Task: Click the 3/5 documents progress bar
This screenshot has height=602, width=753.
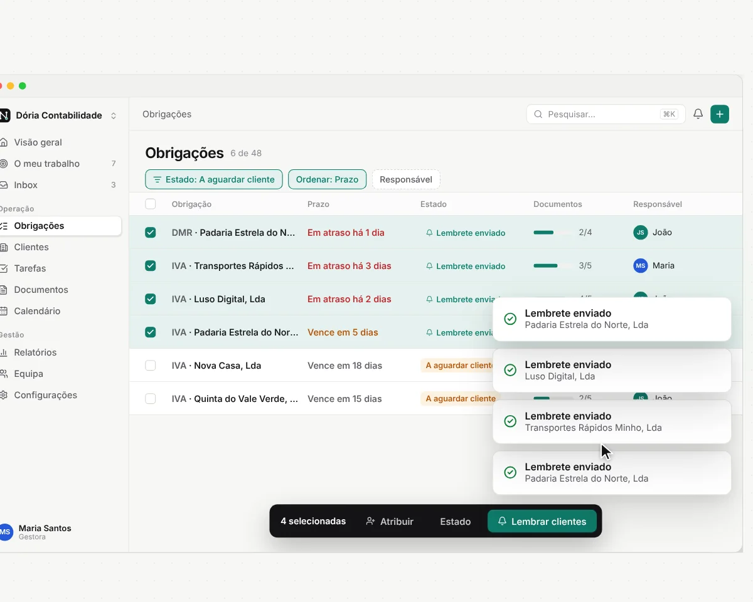Action: 553,266
